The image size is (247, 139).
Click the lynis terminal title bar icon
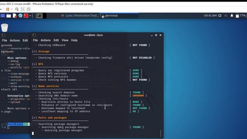pyautogui.click(x=34, y=35)
